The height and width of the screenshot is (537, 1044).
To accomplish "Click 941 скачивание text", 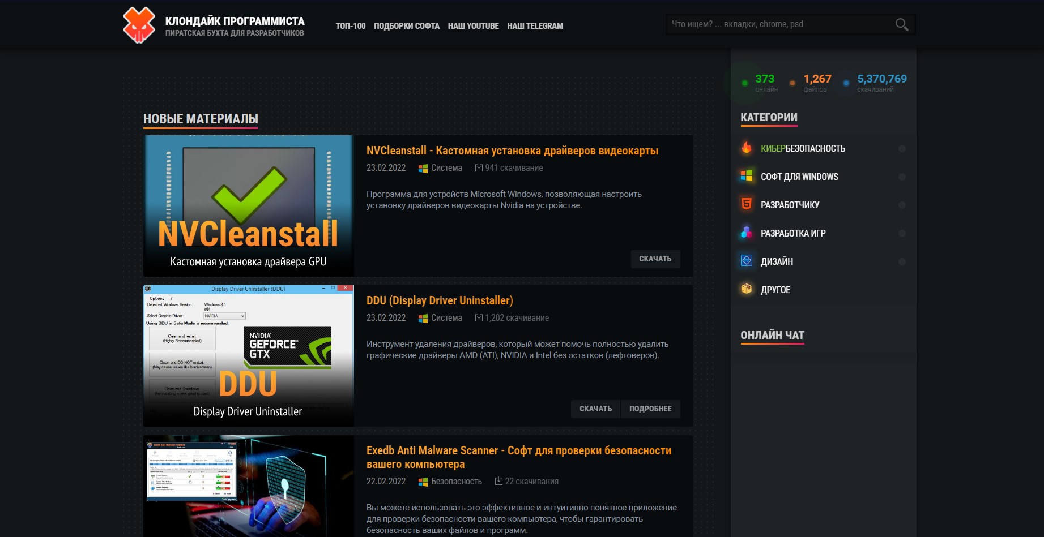I will pos(514,168).
